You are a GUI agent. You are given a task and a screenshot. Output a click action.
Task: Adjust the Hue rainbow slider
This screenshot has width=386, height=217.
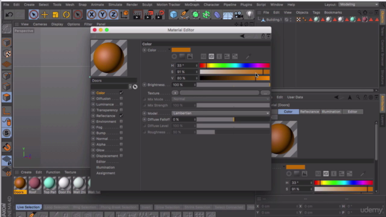pyautogui.click(x=235, y=66)
